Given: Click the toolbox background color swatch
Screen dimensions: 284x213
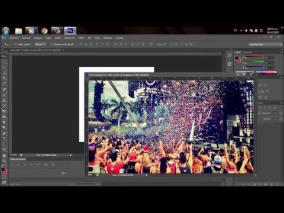Looking at the screenshot, I should (5, 172).
